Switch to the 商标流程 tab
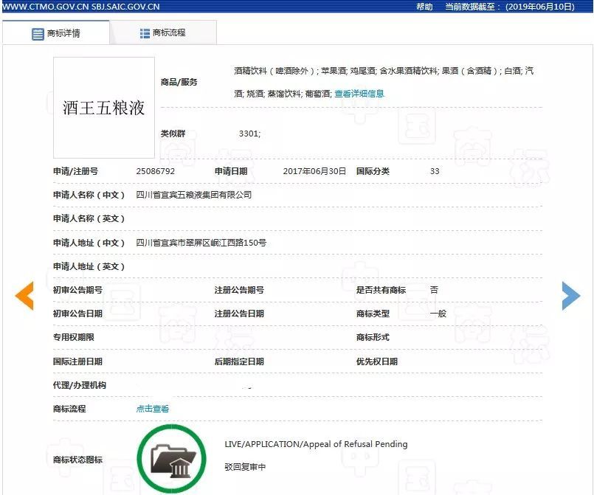This screenshot has width=594, height=495. pyautogui.click(x=169, y=33)
